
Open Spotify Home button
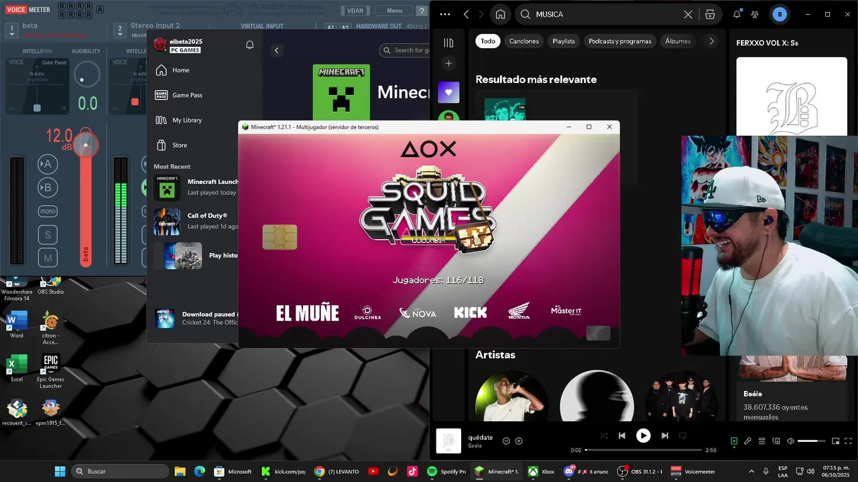pos(500,14)
